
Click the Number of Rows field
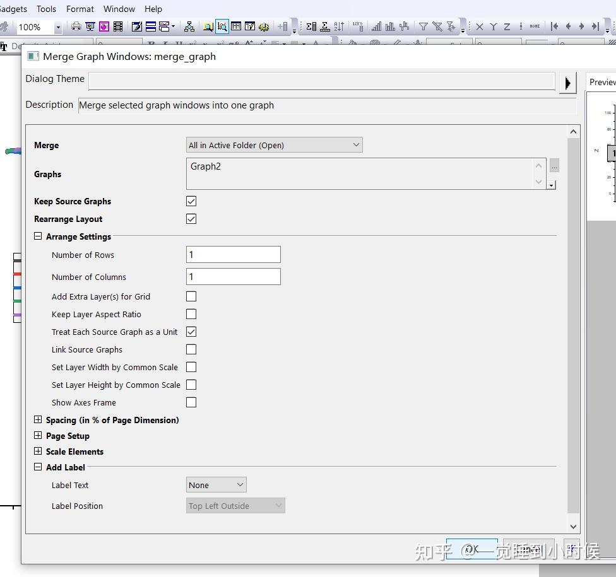(x=234, y=254)
